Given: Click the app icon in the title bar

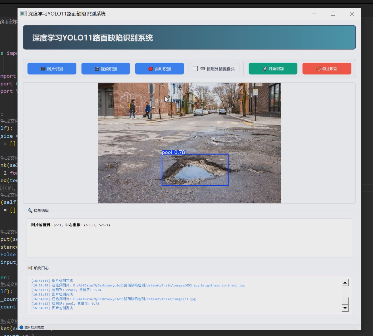Looking at the screenshot, I should 24,14.
